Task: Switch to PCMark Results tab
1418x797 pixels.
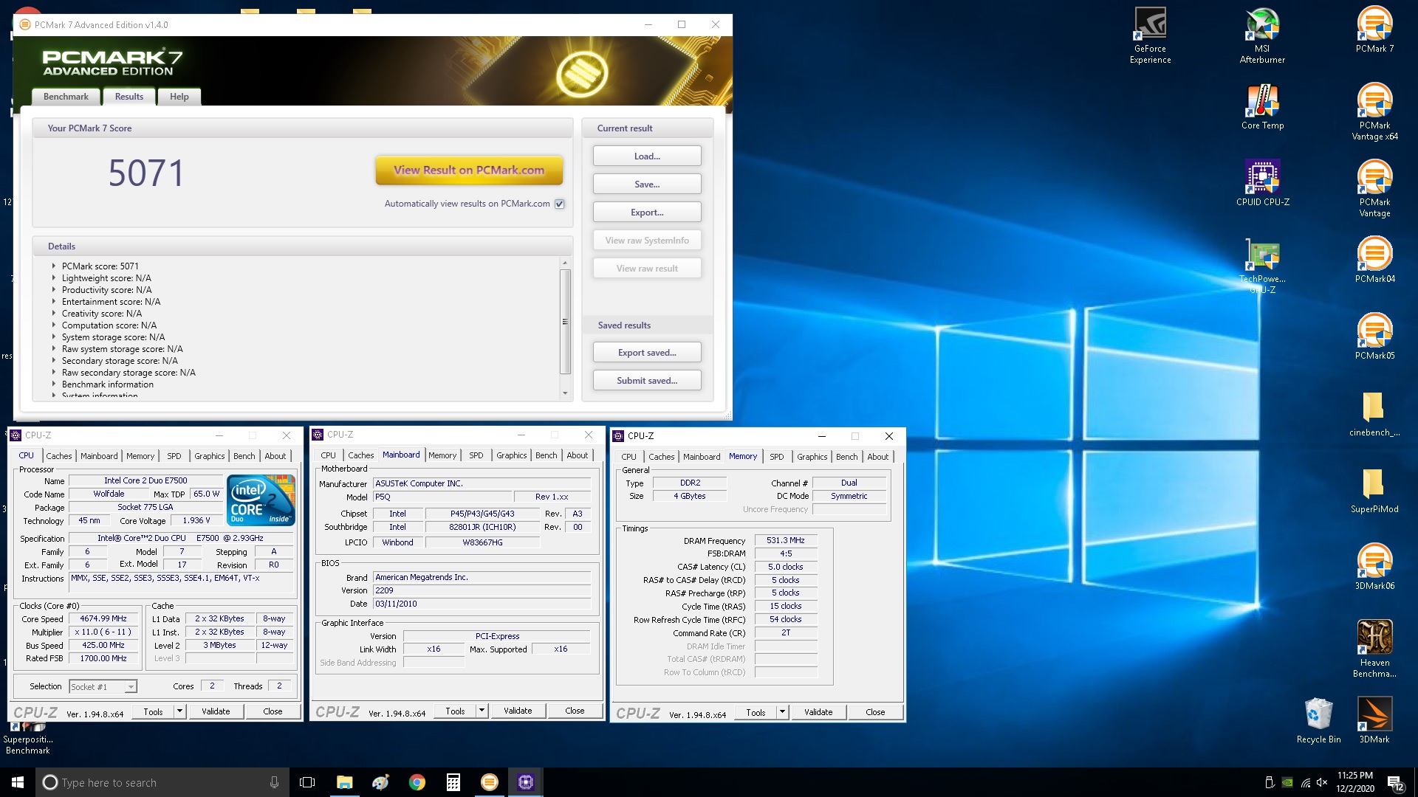Action: click(129, 97)
